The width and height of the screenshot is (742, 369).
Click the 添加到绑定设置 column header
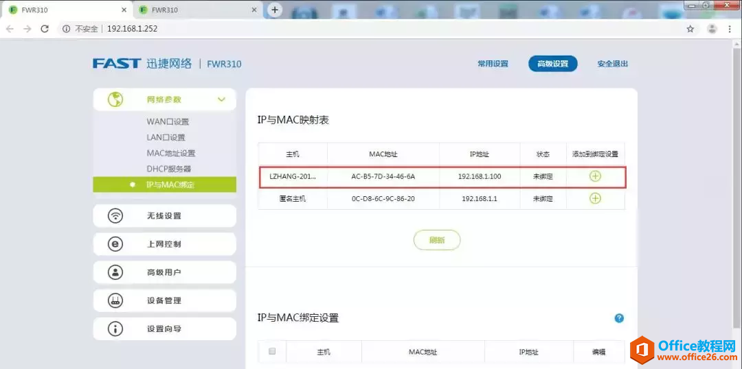(x=595, y=154)
